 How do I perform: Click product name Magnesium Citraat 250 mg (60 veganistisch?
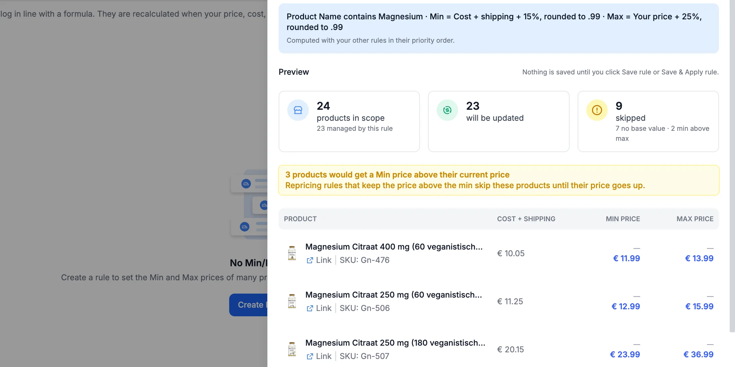(394, 295)
